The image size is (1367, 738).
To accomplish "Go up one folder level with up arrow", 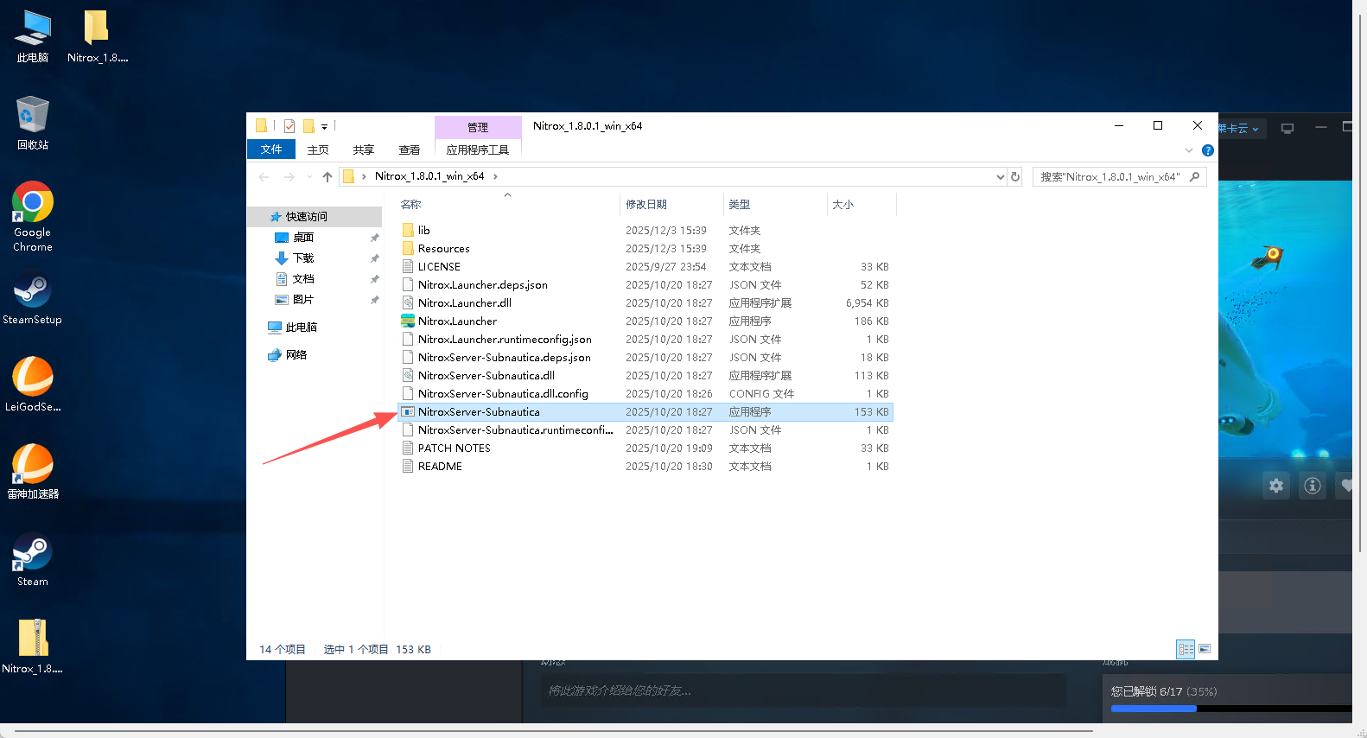I will click(327, 177).
